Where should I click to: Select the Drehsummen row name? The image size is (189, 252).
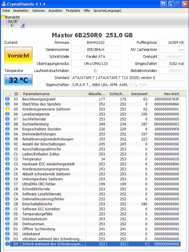pyautogui.click(x=33, y=224)
